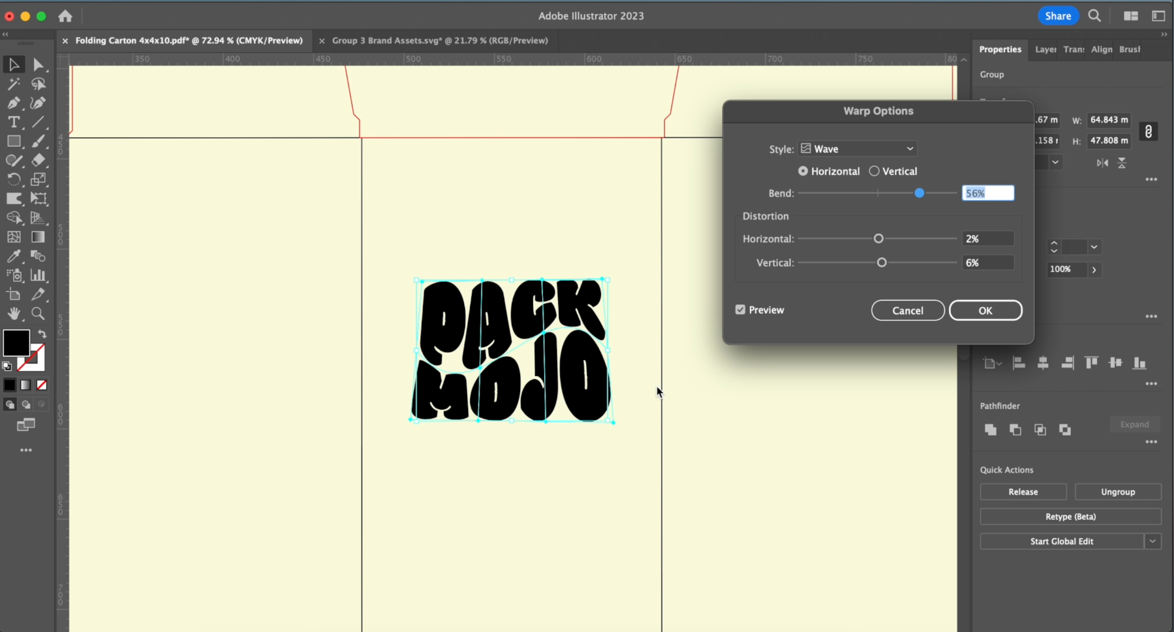Screen dimensions: 1174x632
Task: Open Transform more options ellipsis
Action: (1151, 179)
